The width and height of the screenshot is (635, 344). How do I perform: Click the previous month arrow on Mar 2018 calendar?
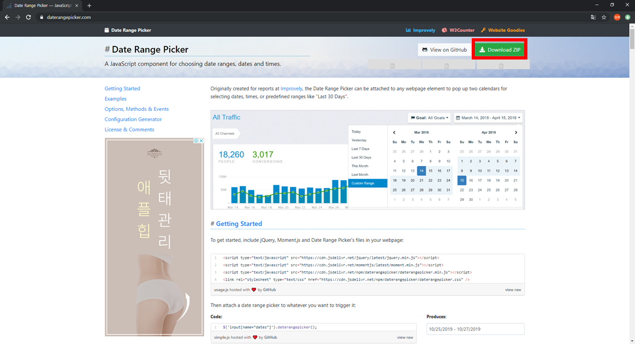[x=394, y=133]
